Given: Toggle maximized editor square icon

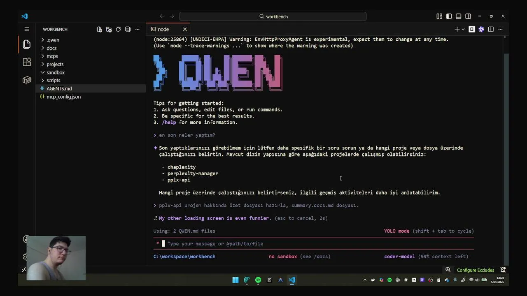Looking at the screenshot, I should 472,29.
